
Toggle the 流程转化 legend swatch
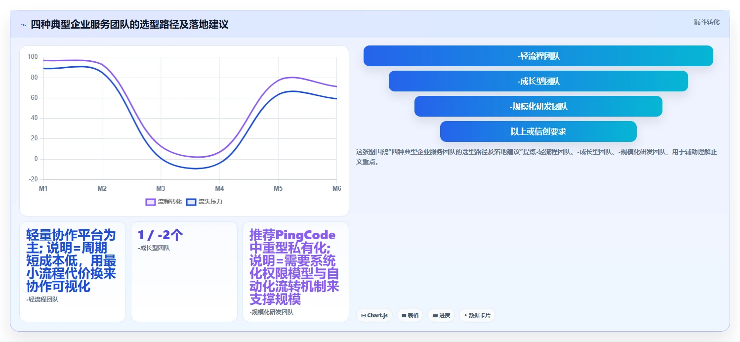coord(151,202)
